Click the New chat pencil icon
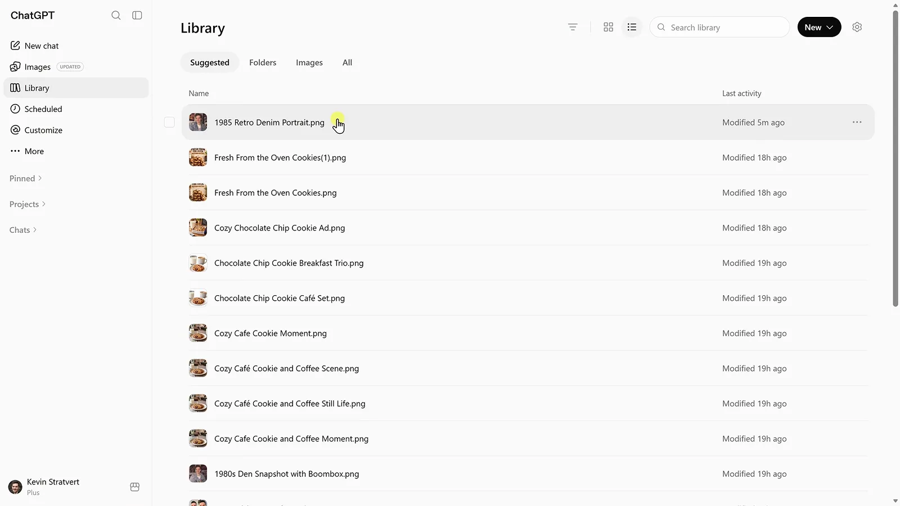Image resolution: width=900 pixels, height=506 pixels. coord(15,46)
